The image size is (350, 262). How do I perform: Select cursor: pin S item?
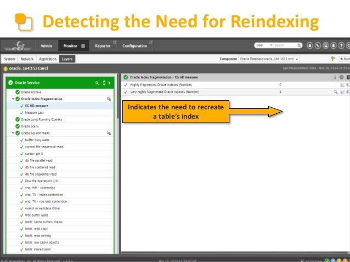coord(34,154)
